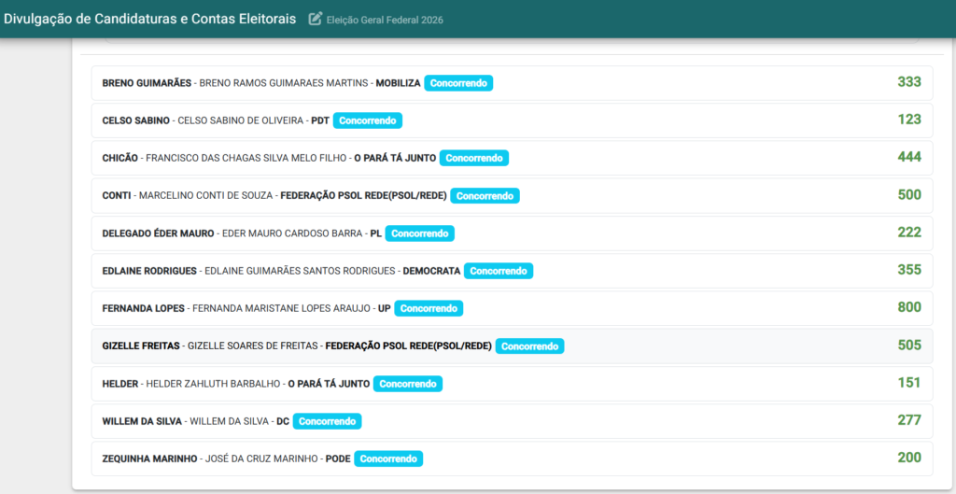Click candidate number 800
This screenshot has height=494, width=956.
click(x=909, y=307)
